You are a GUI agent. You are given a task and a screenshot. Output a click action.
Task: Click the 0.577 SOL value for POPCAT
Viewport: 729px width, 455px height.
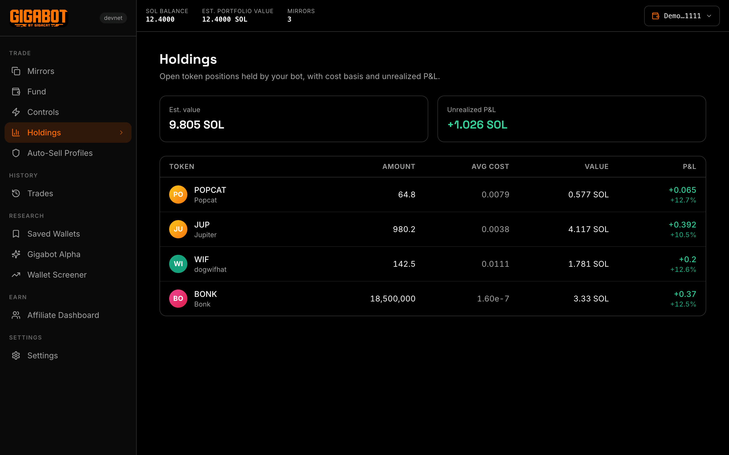588,195
